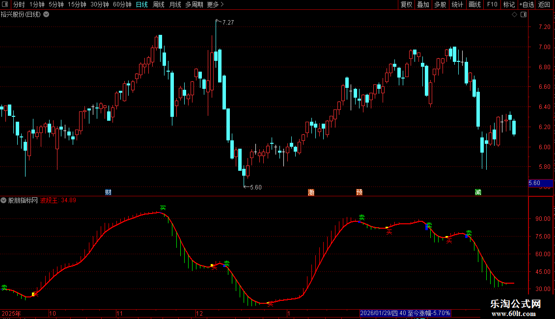Toggle the side panel icon in chart header
The height and width of the screenshot is (319, 555).
pos(524,15)
